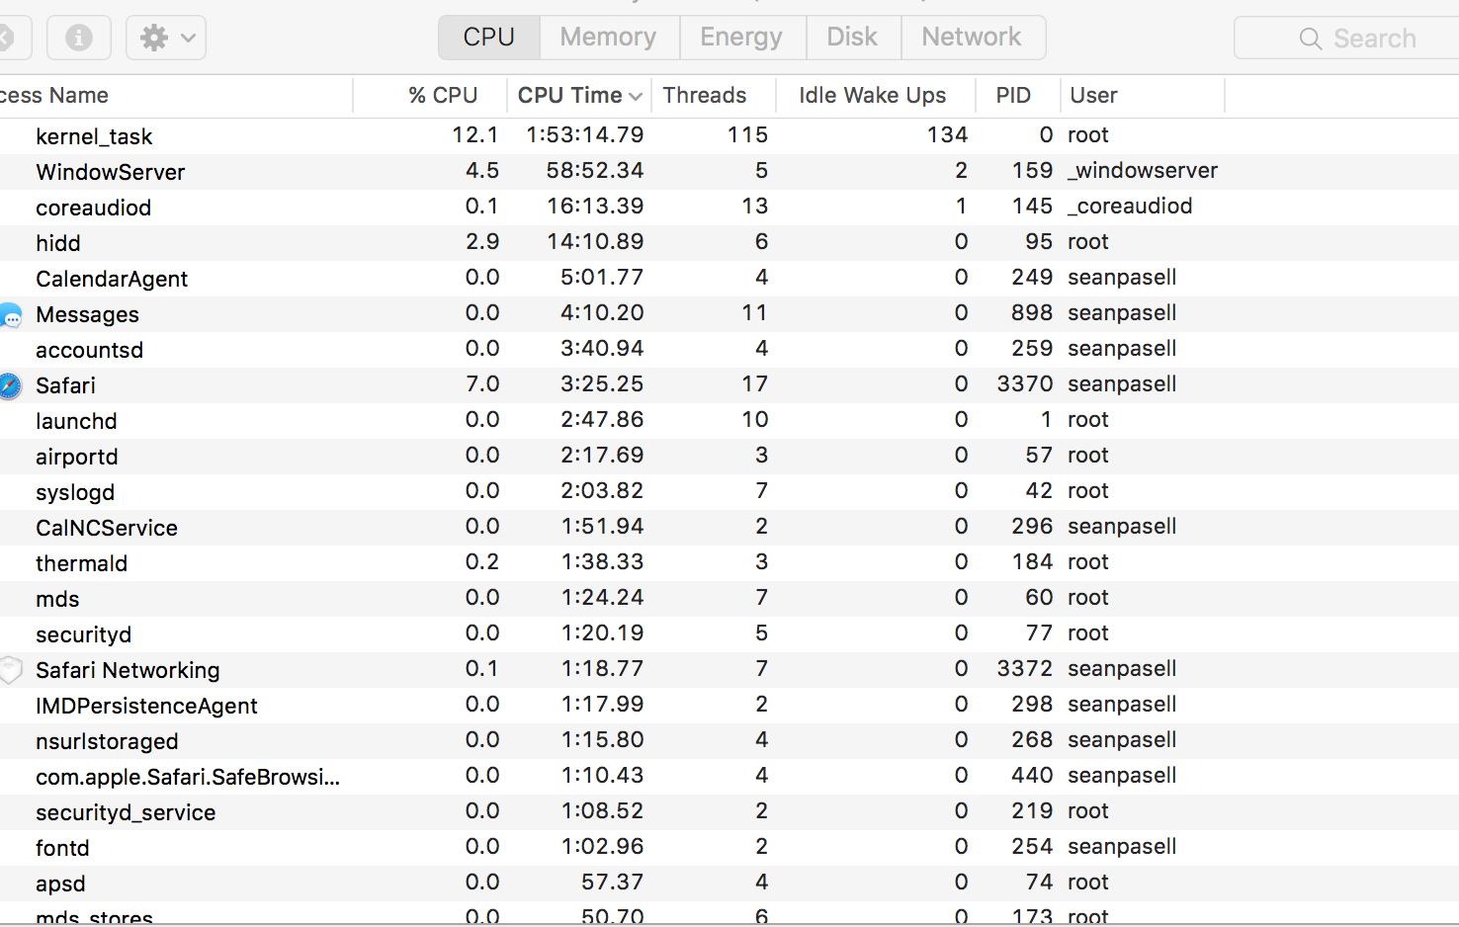Select the coreaudiod process

(93, 208)
